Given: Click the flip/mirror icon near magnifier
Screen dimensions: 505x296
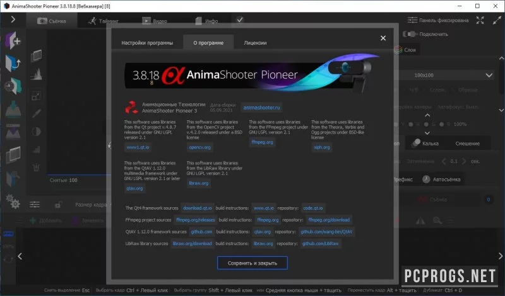Looking at the screenshot, I should [420, 221].
